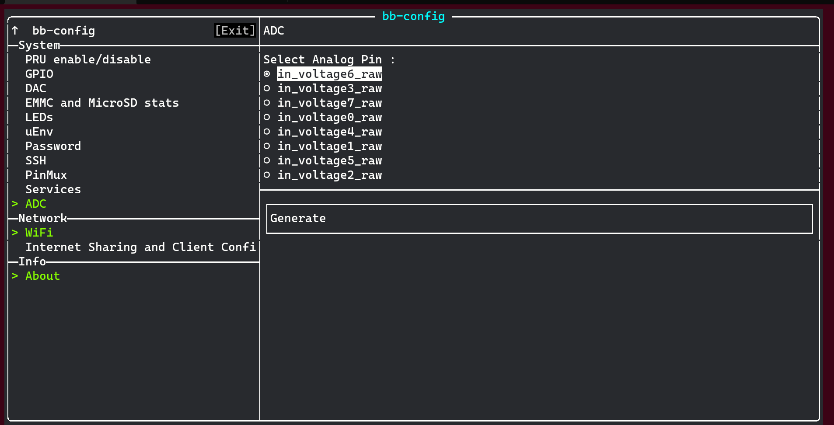Click Exit to leave bb-config
Viewport: 834px width, 425px height.
tap(235, 31)
